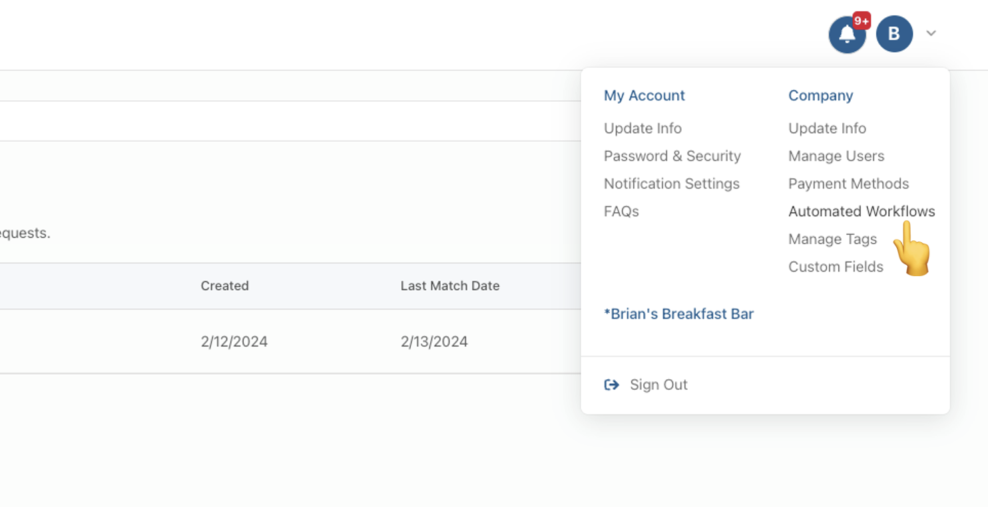Click the *Brian's Breakfast Bar company link
This screenshot has width=988, height=507.
click(678, 314)
